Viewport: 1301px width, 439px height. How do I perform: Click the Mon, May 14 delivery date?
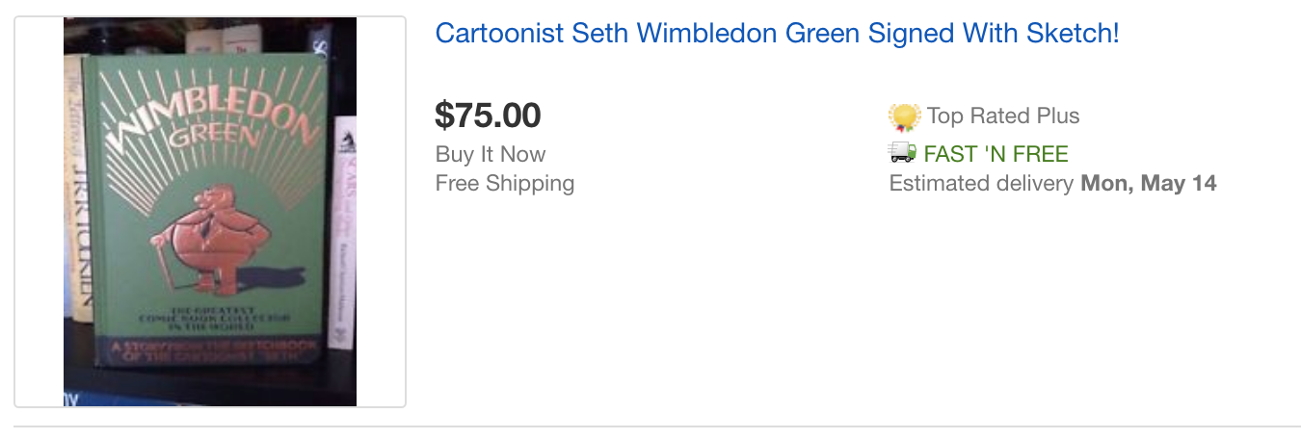[1149, 183]
